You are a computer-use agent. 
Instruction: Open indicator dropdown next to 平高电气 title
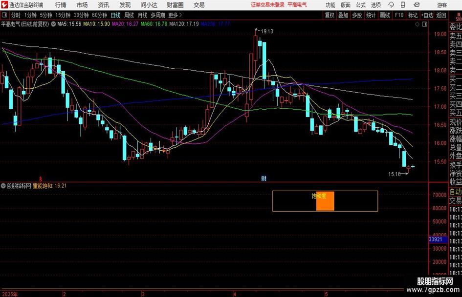[x=53, y=24]
